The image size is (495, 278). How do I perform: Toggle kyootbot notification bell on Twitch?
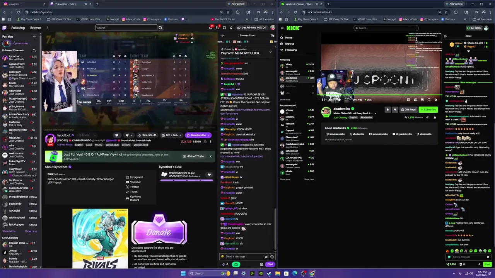point(126,135)
